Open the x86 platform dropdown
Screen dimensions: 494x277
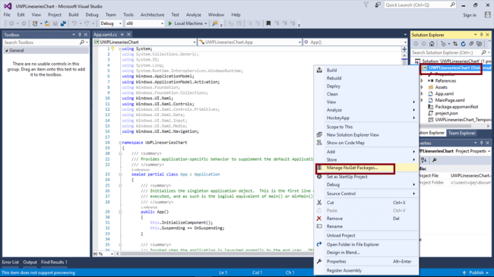click(x=162, y=24)
